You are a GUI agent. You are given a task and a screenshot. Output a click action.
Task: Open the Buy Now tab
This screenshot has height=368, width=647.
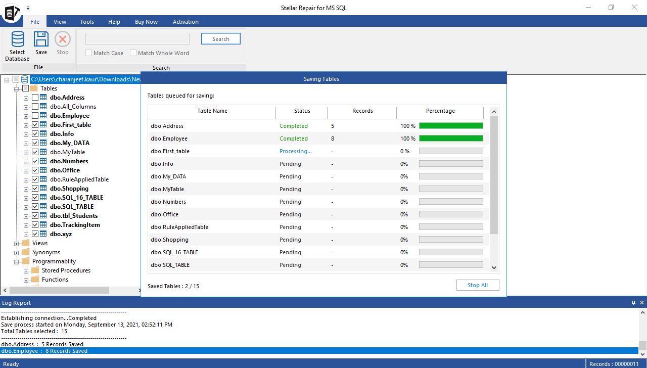[x=147, y=22]
